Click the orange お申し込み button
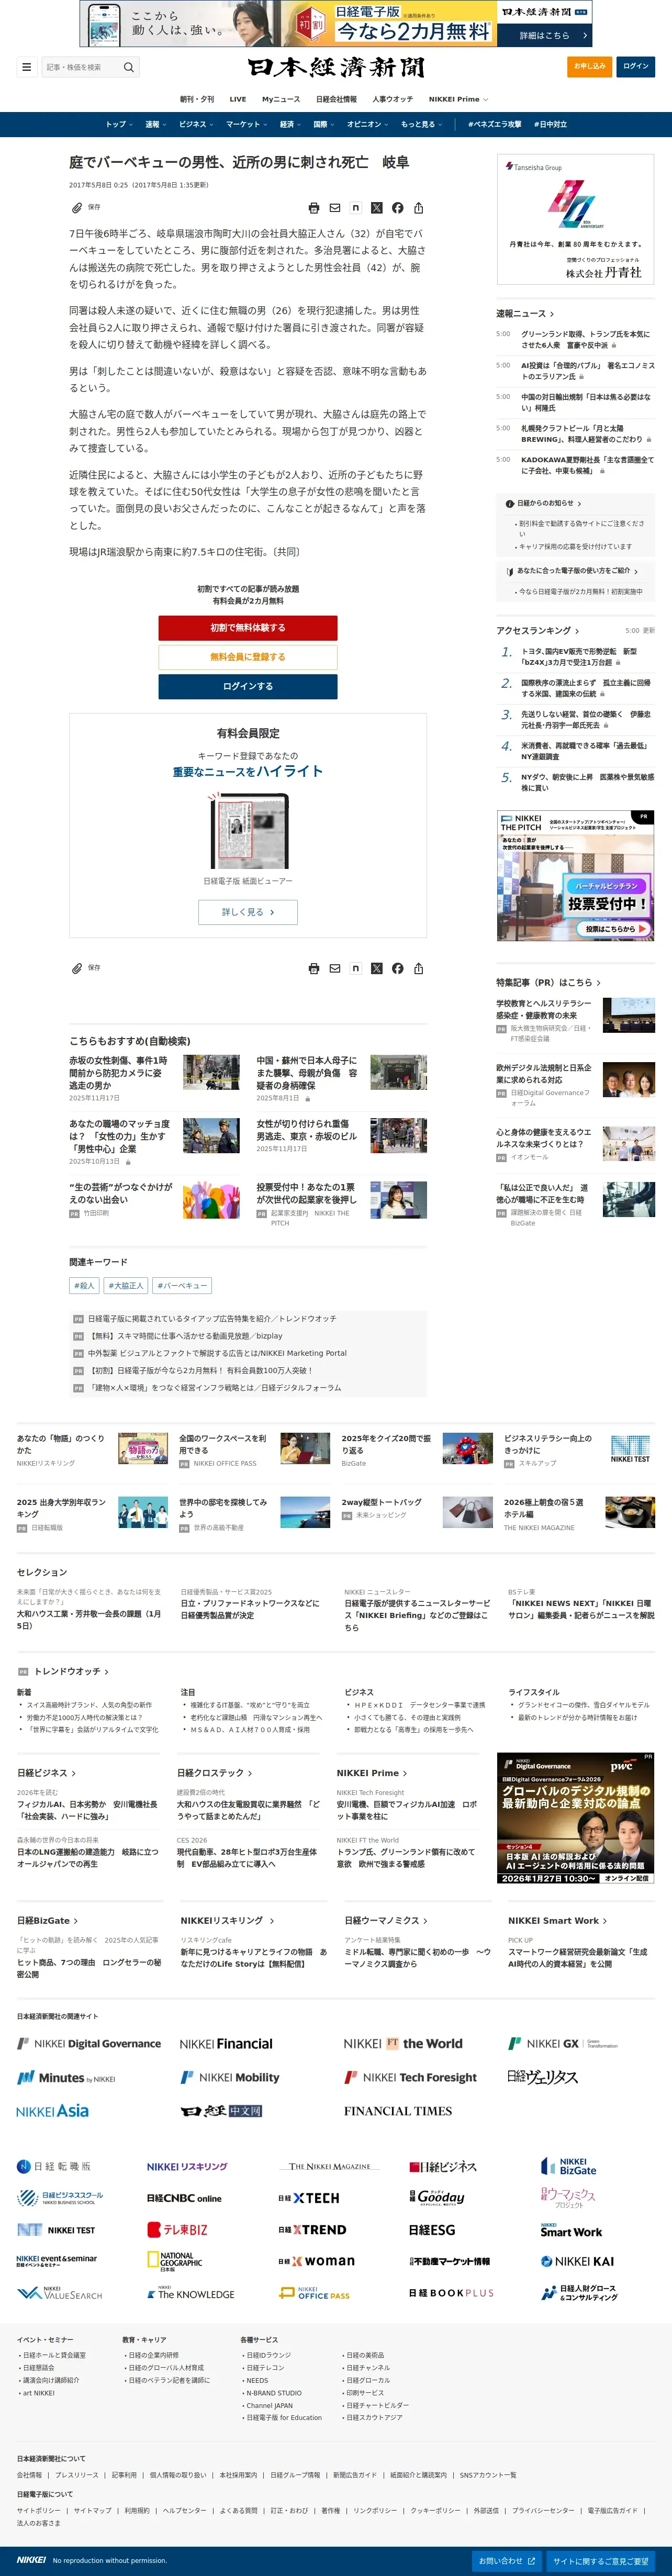The width and height of the screenshot is (672, 2576). tap(589, 67)
